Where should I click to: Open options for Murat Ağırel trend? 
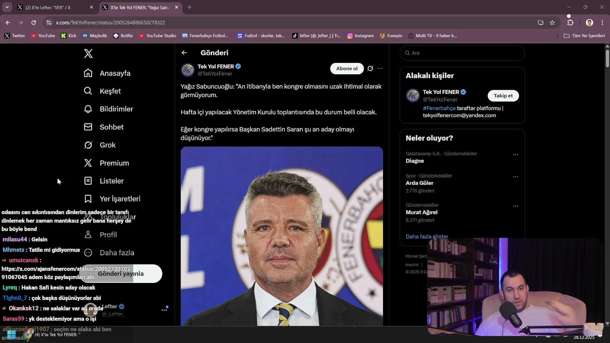coord(515,206)
